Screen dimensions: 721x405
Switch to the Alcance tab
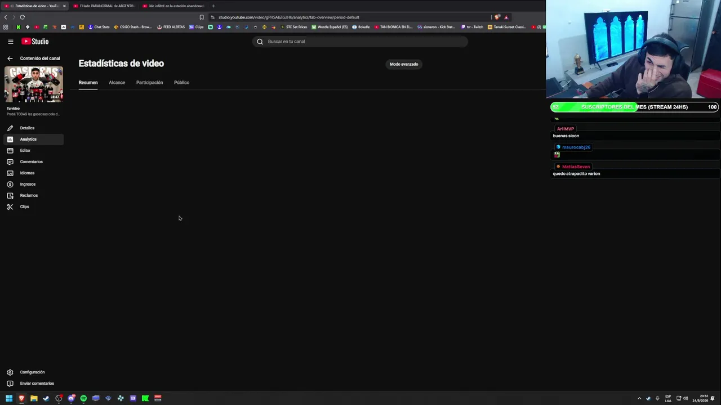(117, 83)
